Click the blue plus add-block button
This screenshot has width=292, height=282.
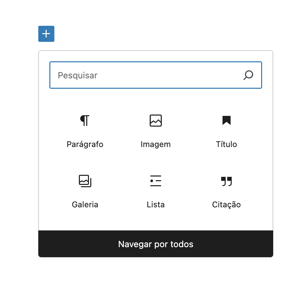46,34
